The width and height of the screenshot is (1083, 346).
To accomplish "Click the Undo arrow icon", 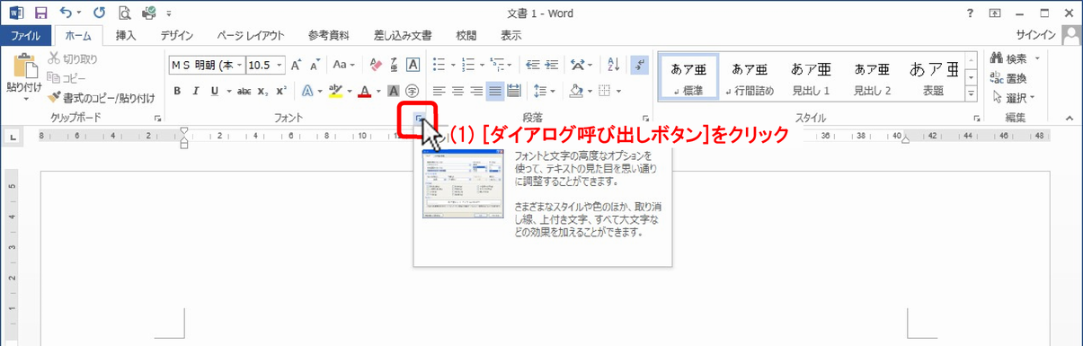I will pos(65,13).
